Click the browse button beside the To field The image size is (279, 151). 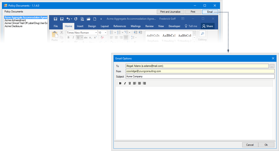pos(272,66)
